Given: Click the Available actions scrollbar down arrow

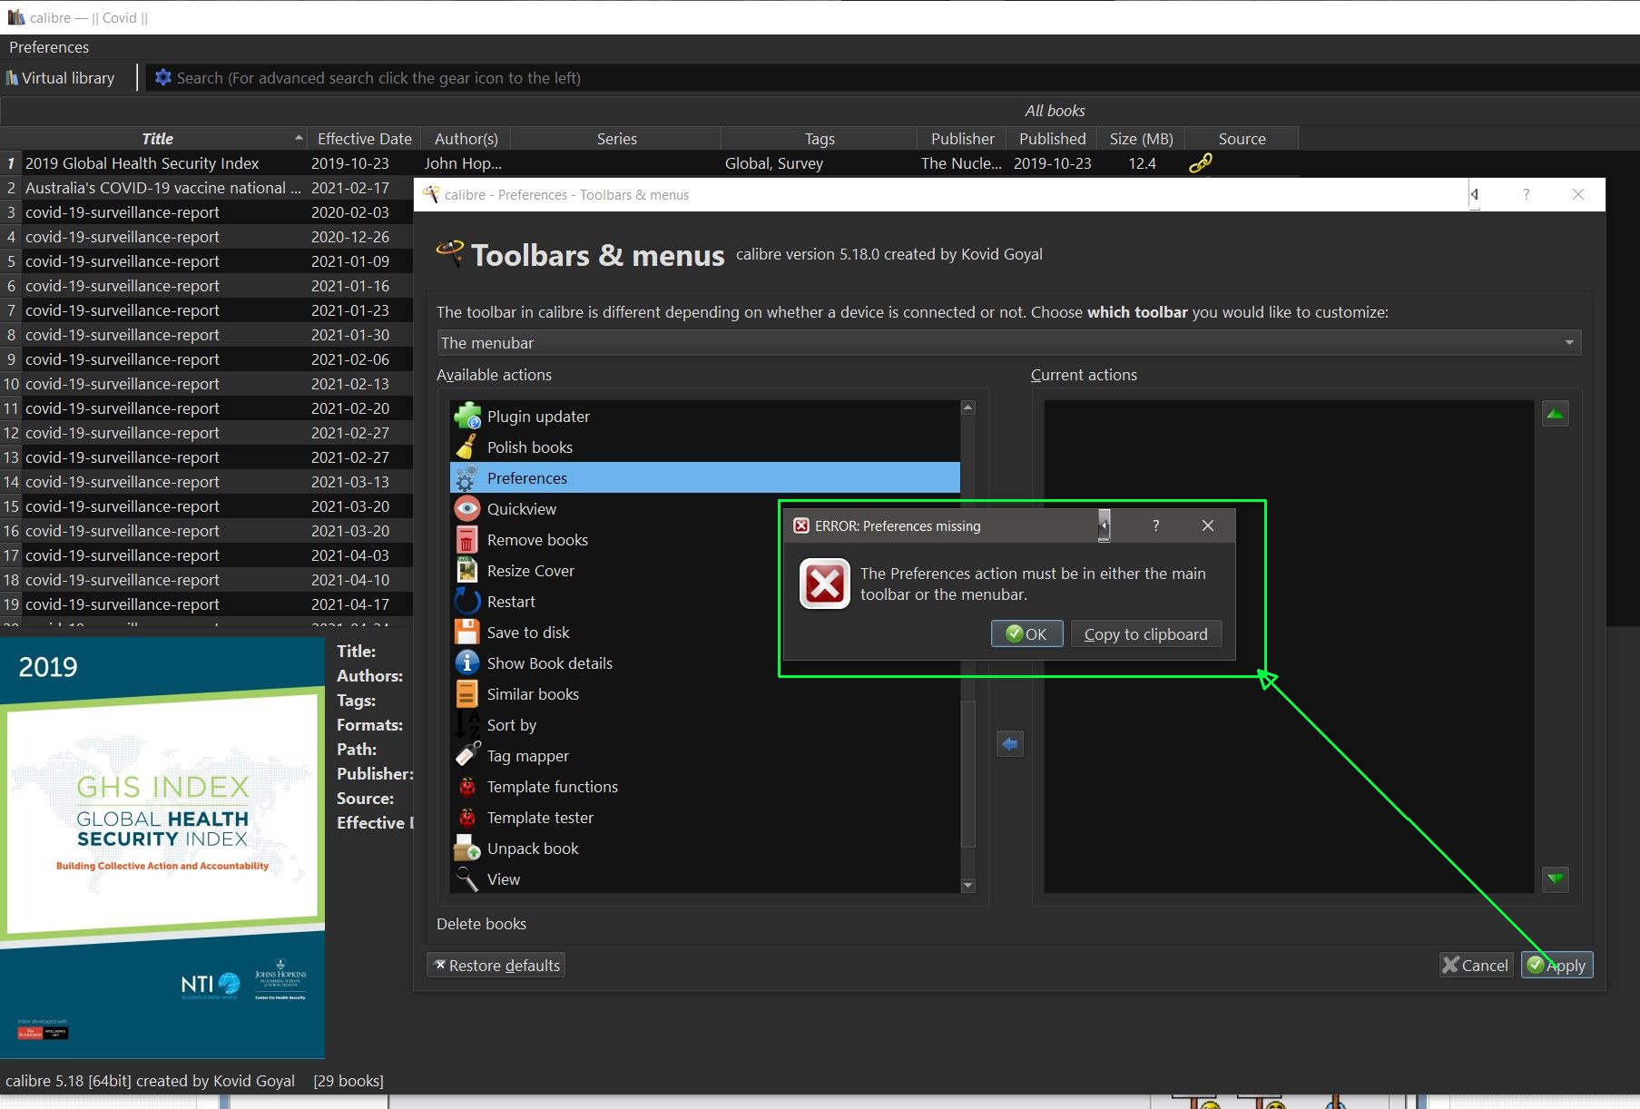Looking at the screenshot, I should pos(968,885).
